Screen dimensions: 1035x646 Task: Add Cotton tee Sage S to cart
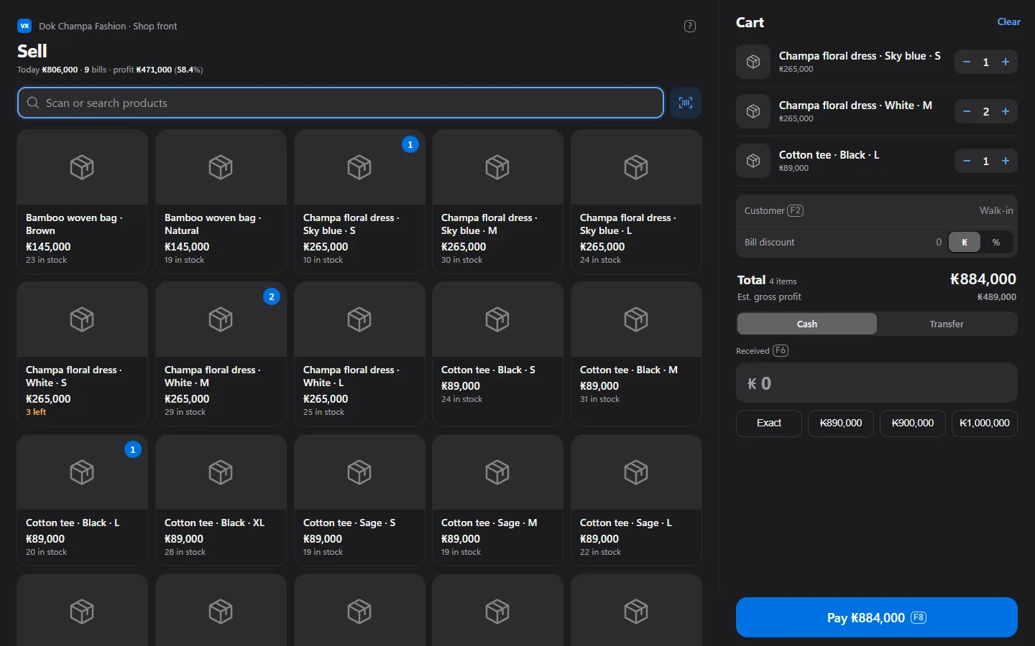click(359, 500)
